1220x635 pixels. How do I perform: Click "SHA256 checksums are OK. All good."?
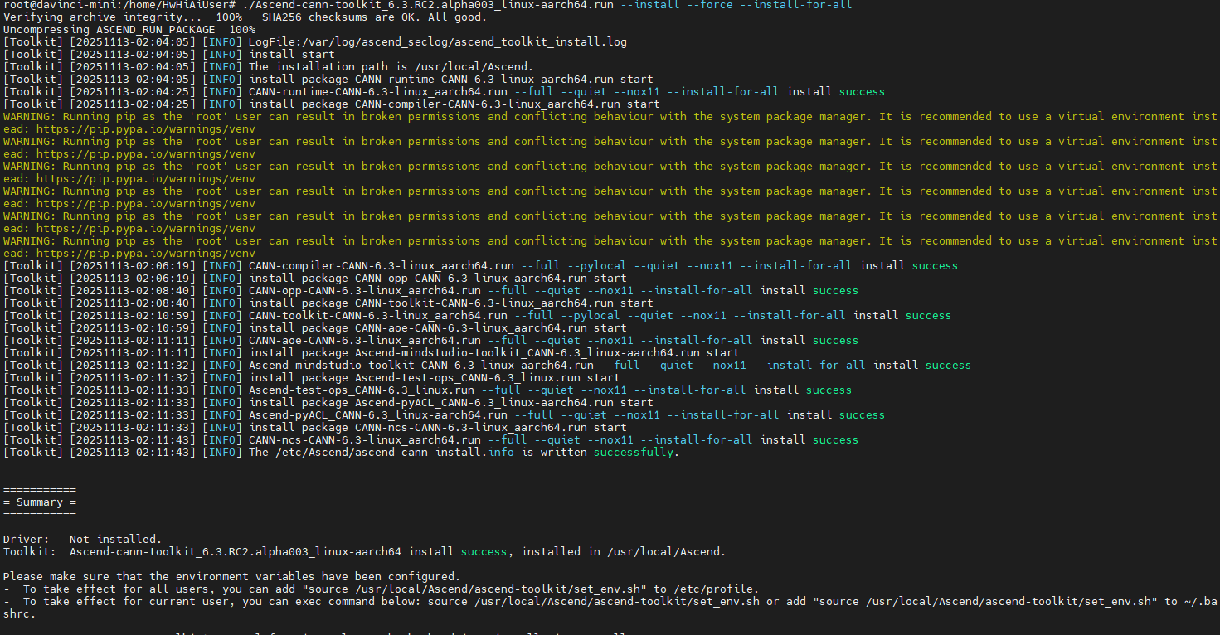pyautogui.click(x=374, y=17)
